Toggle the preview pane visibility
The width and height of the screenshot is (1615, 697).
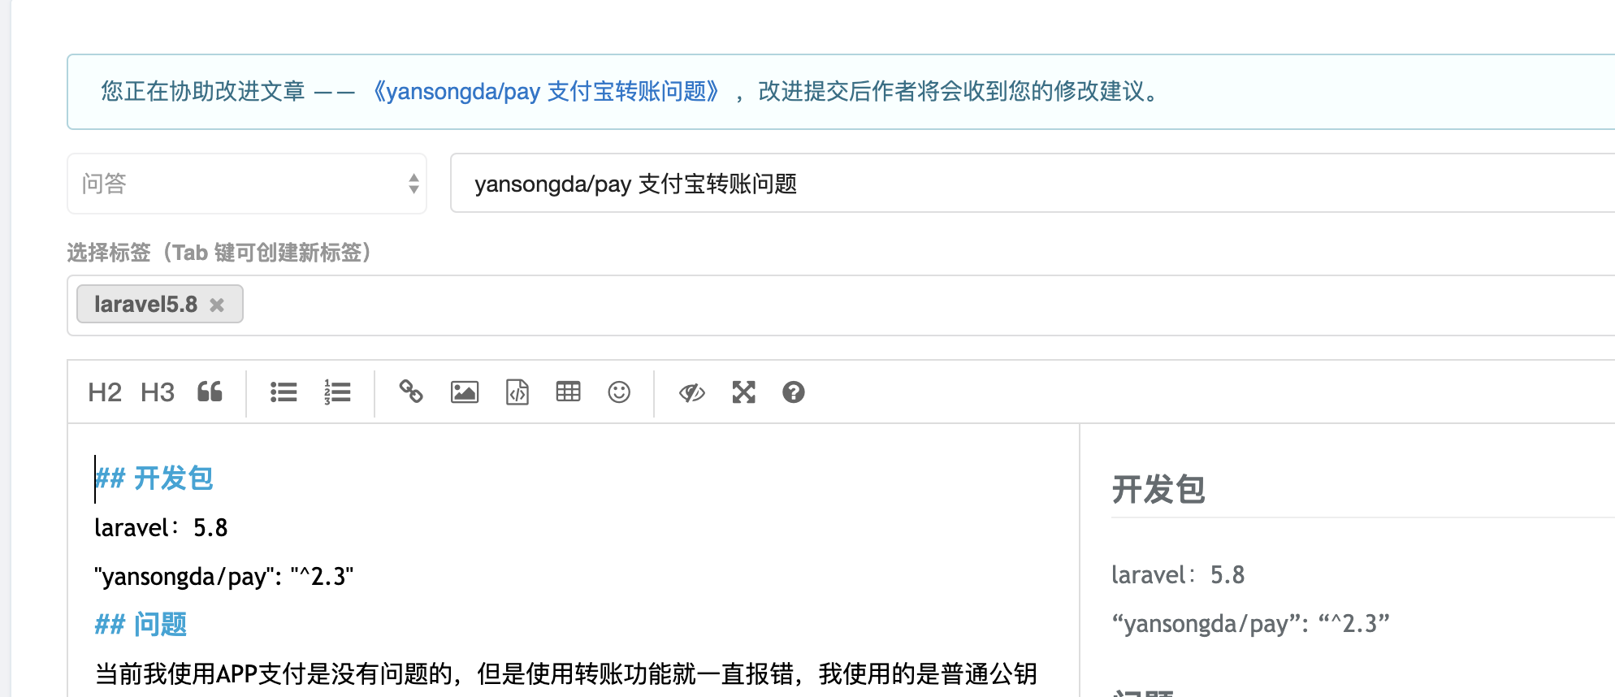tap(692, 393)
